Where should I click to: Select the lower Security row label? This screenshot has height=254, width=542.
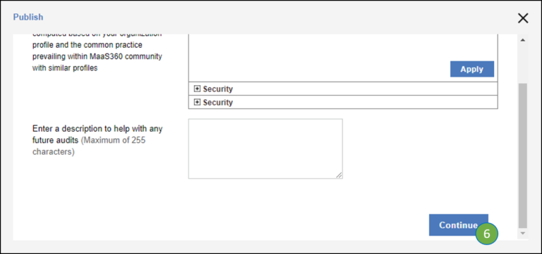(x=218, y=102)
